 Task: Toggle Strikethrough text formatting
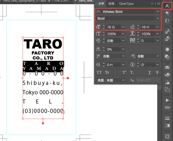coord(157,73)
